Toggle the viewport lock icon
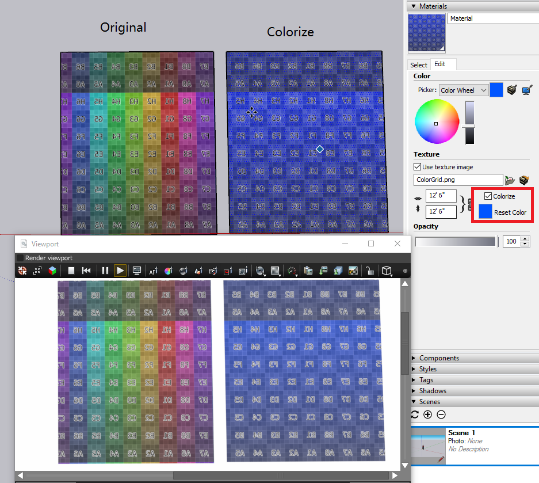Viewport: 539px width, 483px height. pyautogui.click(x=369, y=271)
